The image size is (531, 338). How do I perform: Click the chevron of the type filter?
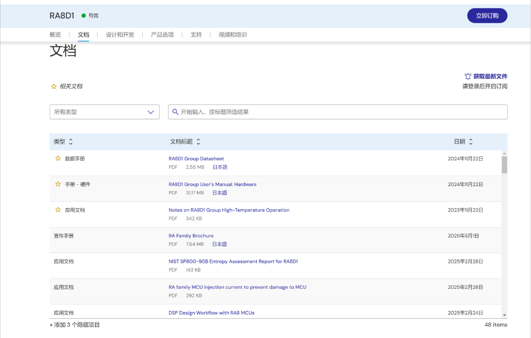tap(150, 112)
